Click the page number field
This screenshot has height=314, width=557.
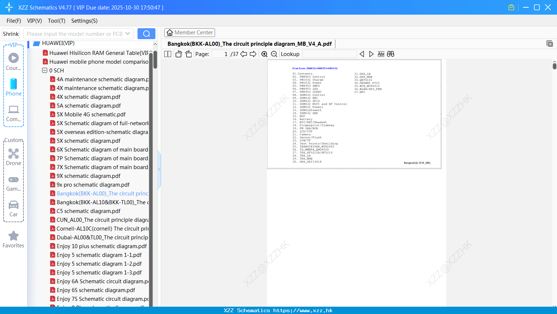point(221,54)
